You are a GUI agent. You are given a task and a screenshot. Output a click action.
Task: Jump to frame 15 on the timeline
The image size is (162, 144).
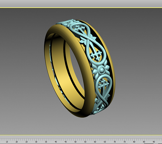(x=7, y=142)
